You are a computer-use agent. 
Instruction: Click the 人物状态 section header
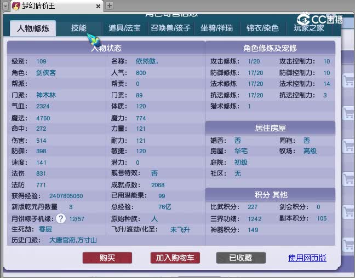(x=106, y=48)
